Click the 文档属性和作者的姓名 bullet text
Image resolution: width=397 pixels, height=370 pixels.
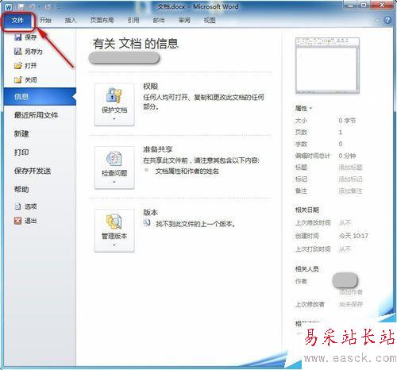pyautogui.click(x=187, y=172)
